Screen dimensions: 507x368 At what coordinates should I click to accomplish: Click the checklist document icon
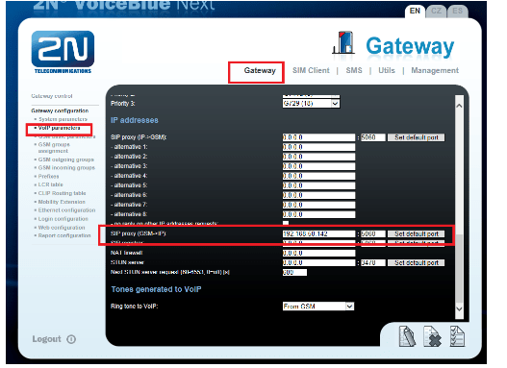pyautogui.click(x=458, y=336)
